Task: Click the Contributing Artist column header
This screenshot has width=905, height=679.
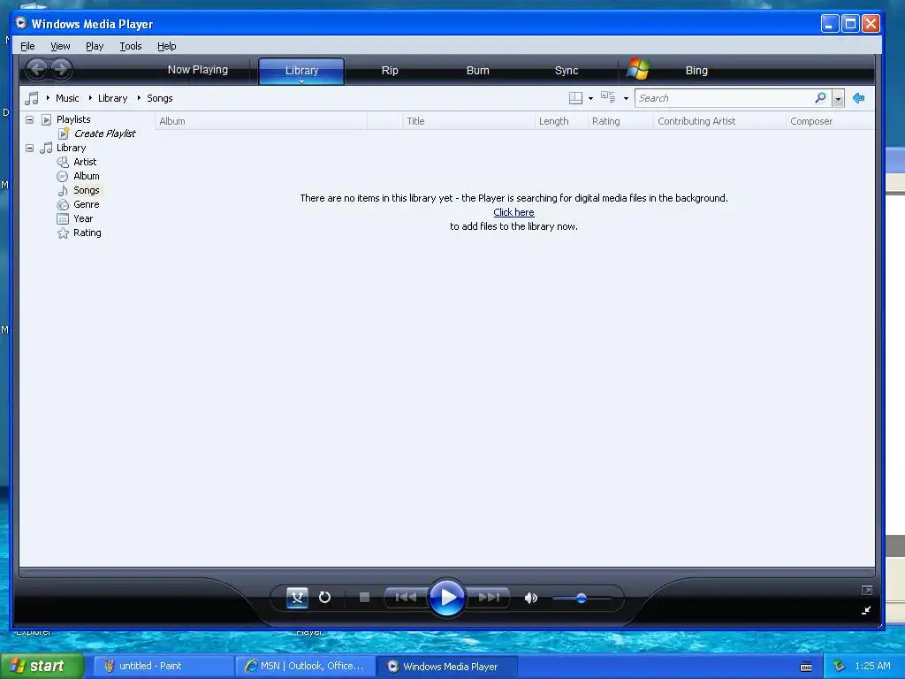Action: (719, 121)
